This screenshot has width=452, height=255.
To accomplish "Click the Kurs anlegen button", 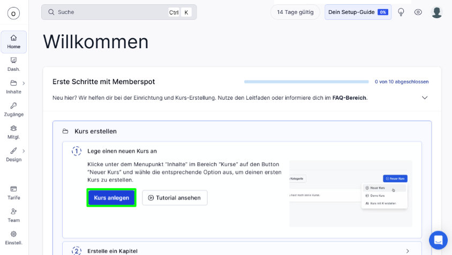I will pos(111,198).
